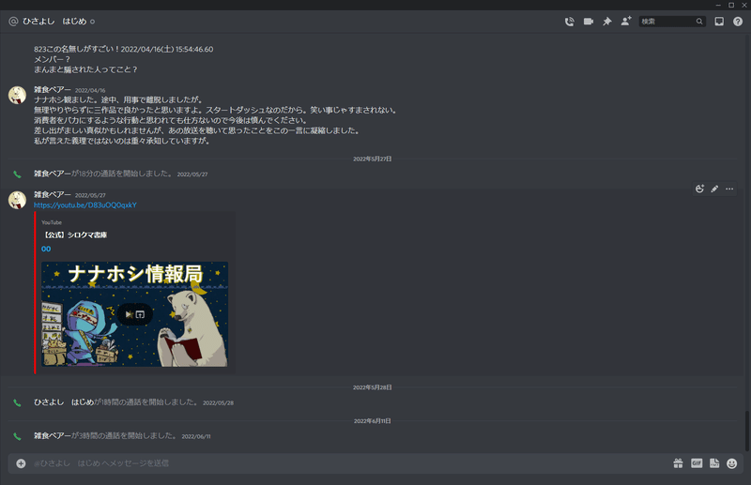The width and height of the screenshot is (751, 485).
Task: Focus the message input box
Action: point(348,463)
